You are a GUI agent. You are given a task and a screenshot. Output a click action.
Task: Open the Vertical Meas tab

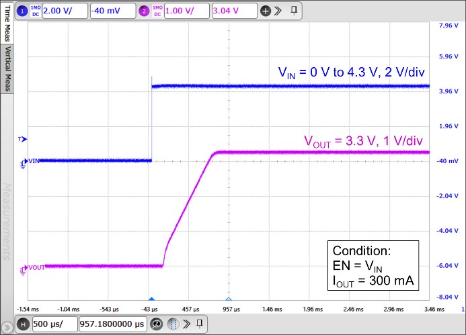[x=7, y=70]
